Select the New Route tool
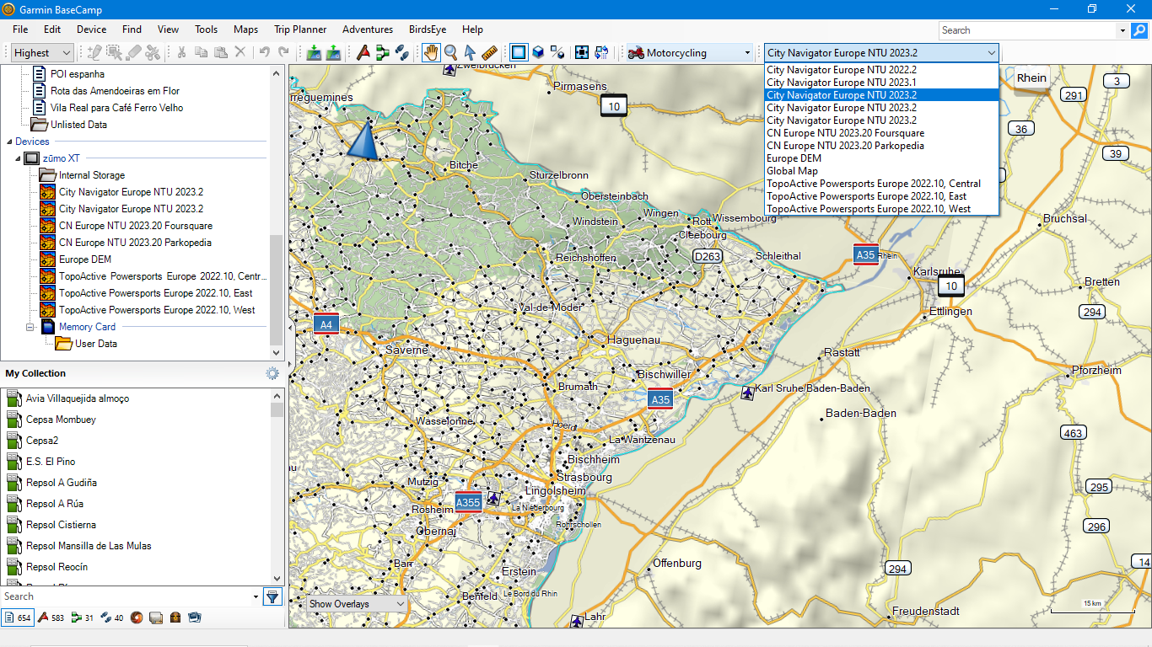The image size is (1152, 647). tap(383, 52)
